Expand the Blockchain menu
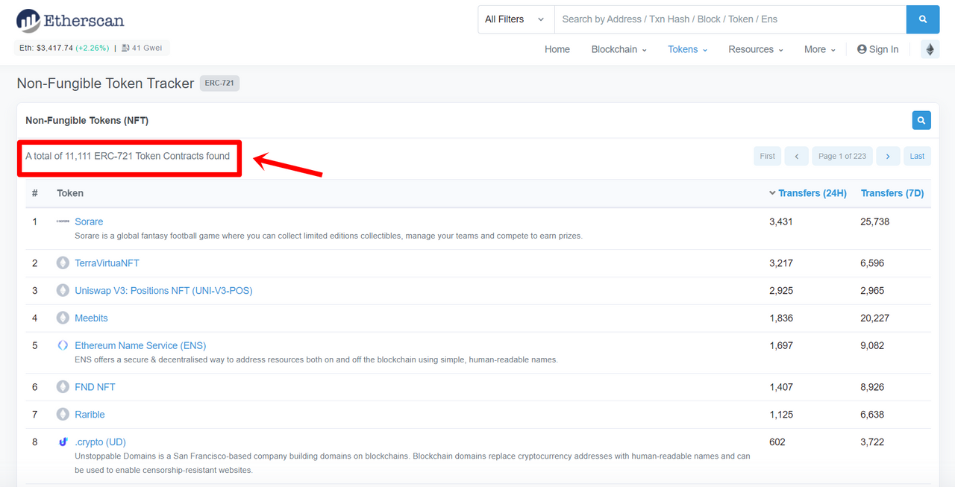The height and width of the screenshot is (487, 955). [x=619, y=49]
